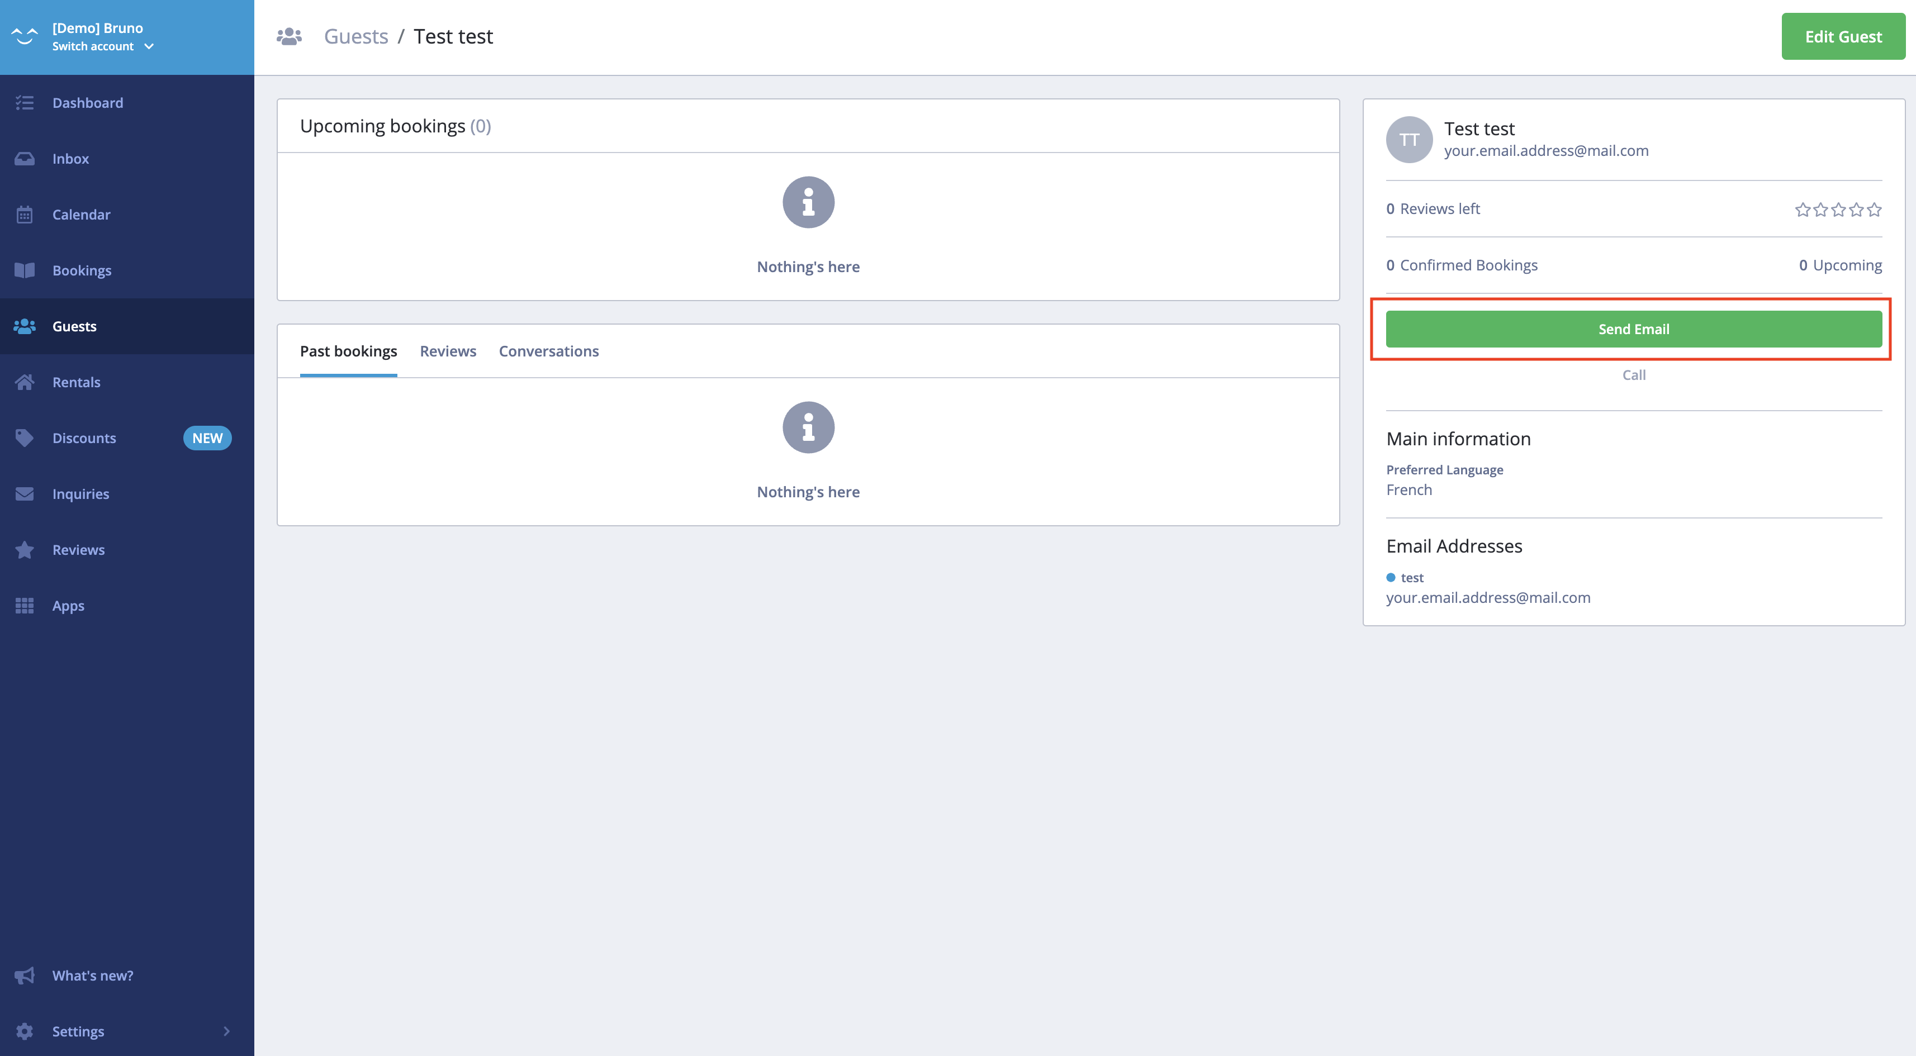Click the Calendar icon in sidebar
Screen dimensions: 1916x1056
(25, 215)
